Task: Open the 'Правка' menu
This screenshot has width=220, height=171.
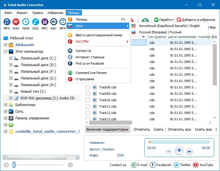Action: [x=37, y=13]
